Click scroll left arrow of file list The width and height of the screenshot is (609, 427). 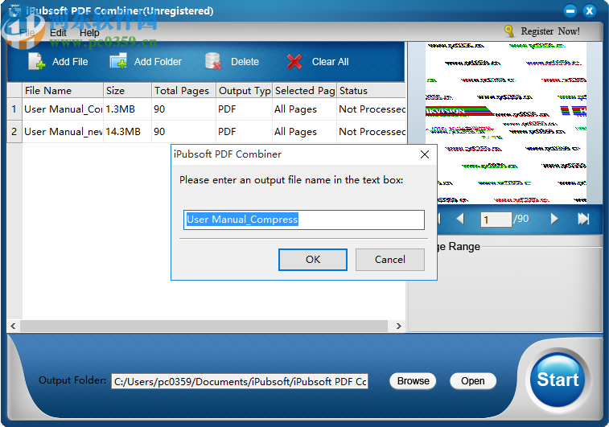coord(13,326)
